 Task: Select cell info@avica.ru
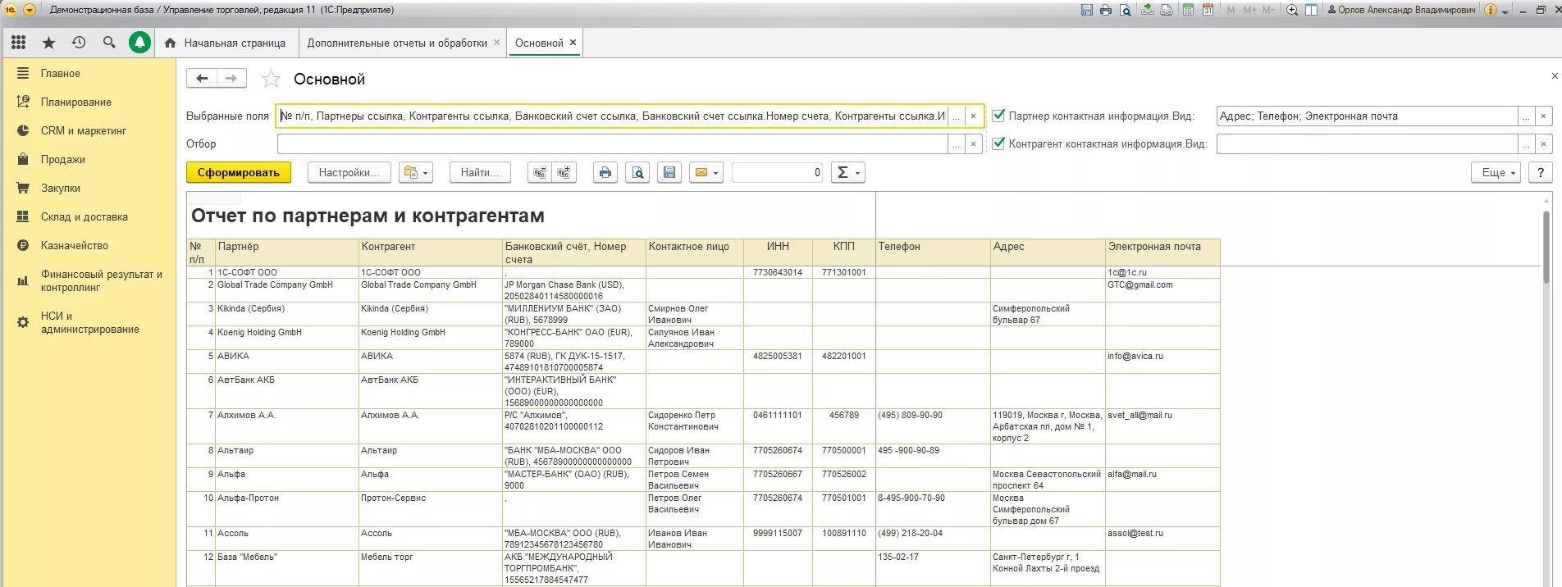pos(1162,362)
